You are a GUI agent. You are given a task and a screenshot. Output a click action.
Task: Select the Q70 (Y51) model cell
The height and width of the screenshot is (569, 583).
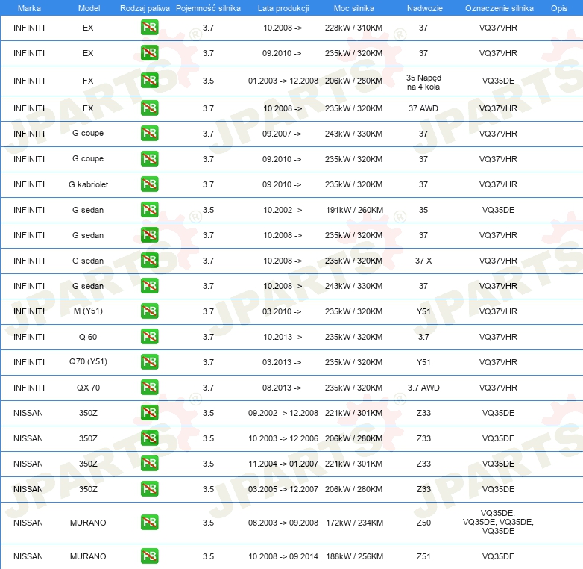(x=88, y=362)
